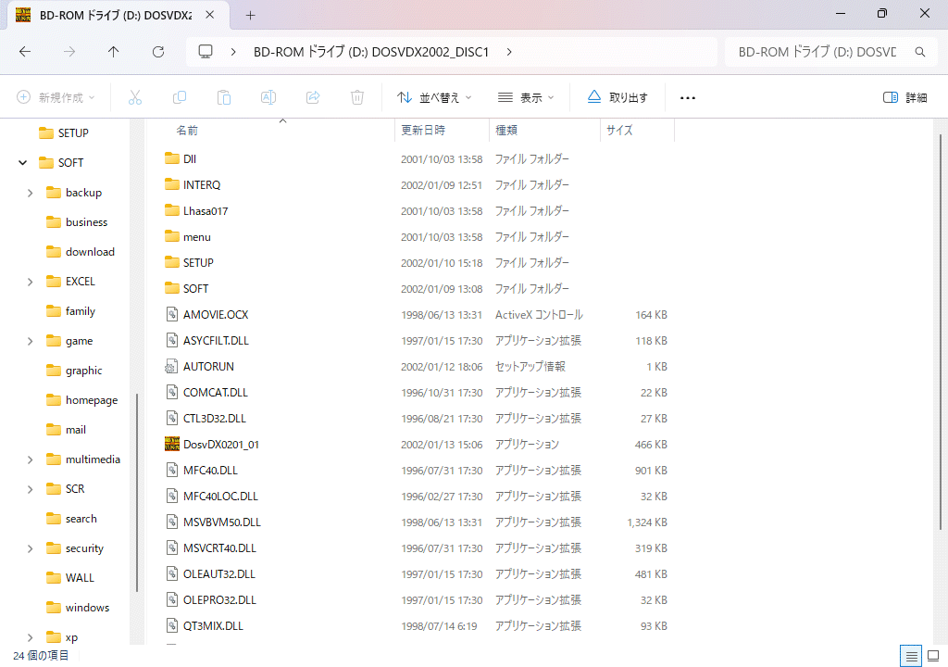Click the This PC monitor icon in address bar
This screenshot has width=948, height=667.
pyautogui.click(x=206, y=52)
